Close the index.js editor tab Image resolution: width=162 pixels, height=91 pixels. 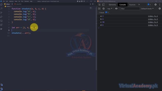[x=12, y=4]
